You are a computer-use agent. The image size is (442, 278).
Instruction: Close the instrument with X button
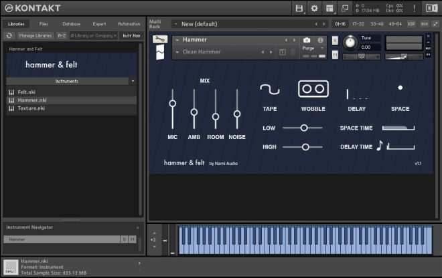428,36
